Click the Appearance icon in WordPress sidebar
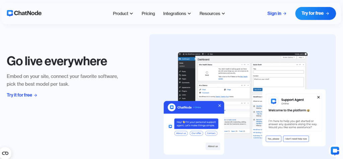 click(x=180, y=87)
